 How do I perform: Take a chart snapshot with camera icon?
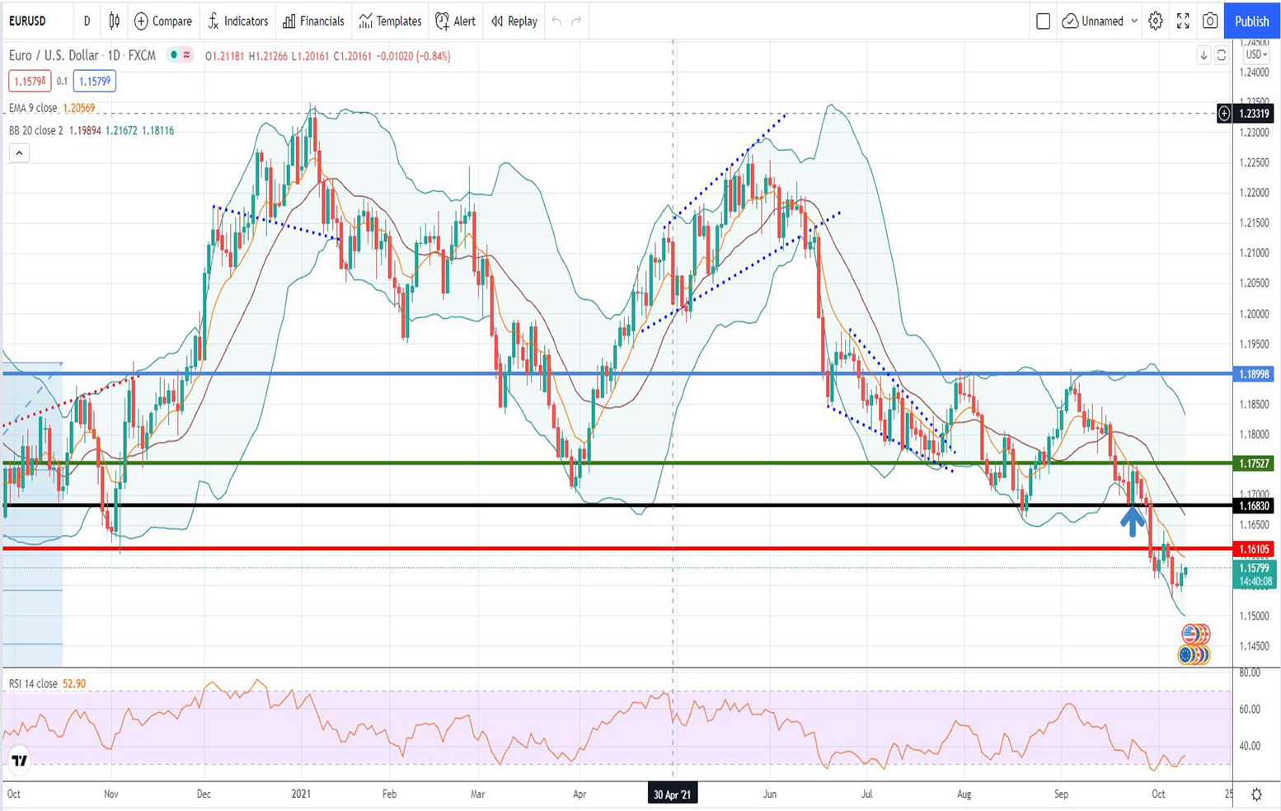(x=1209, y=21)
